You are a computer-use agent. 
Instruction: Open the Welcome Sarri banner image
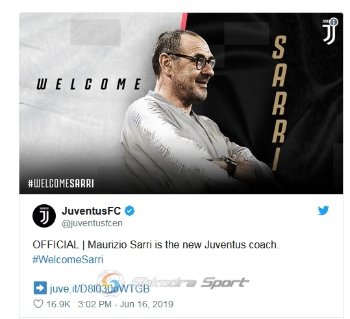pos(181,103)
